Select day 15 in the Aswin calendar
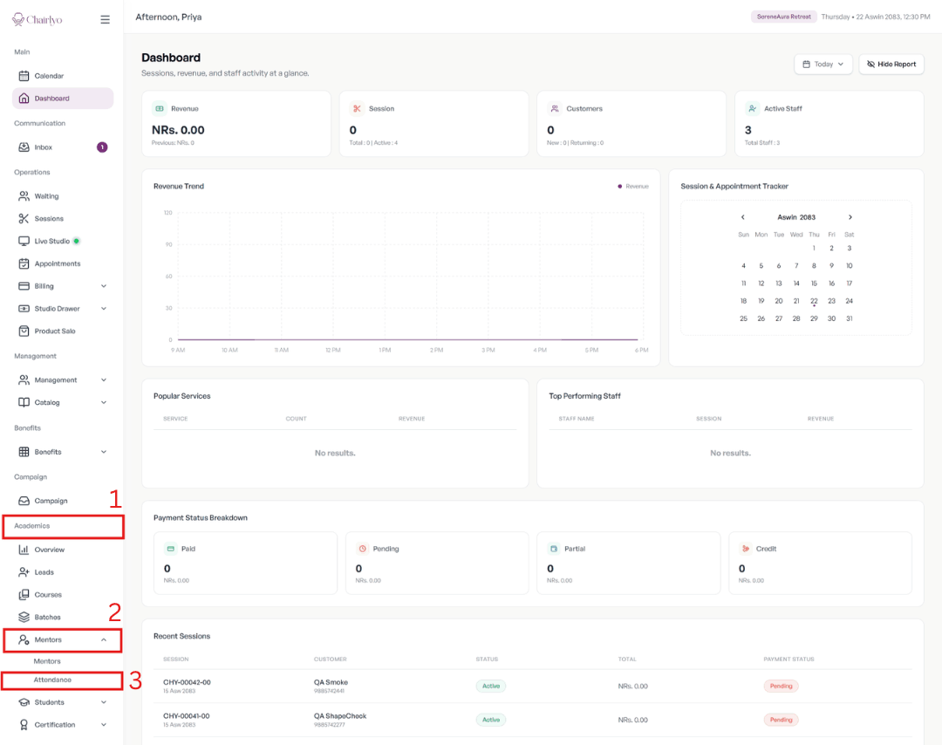This screenshot has height=745, width=942. (x=814, y=284)
